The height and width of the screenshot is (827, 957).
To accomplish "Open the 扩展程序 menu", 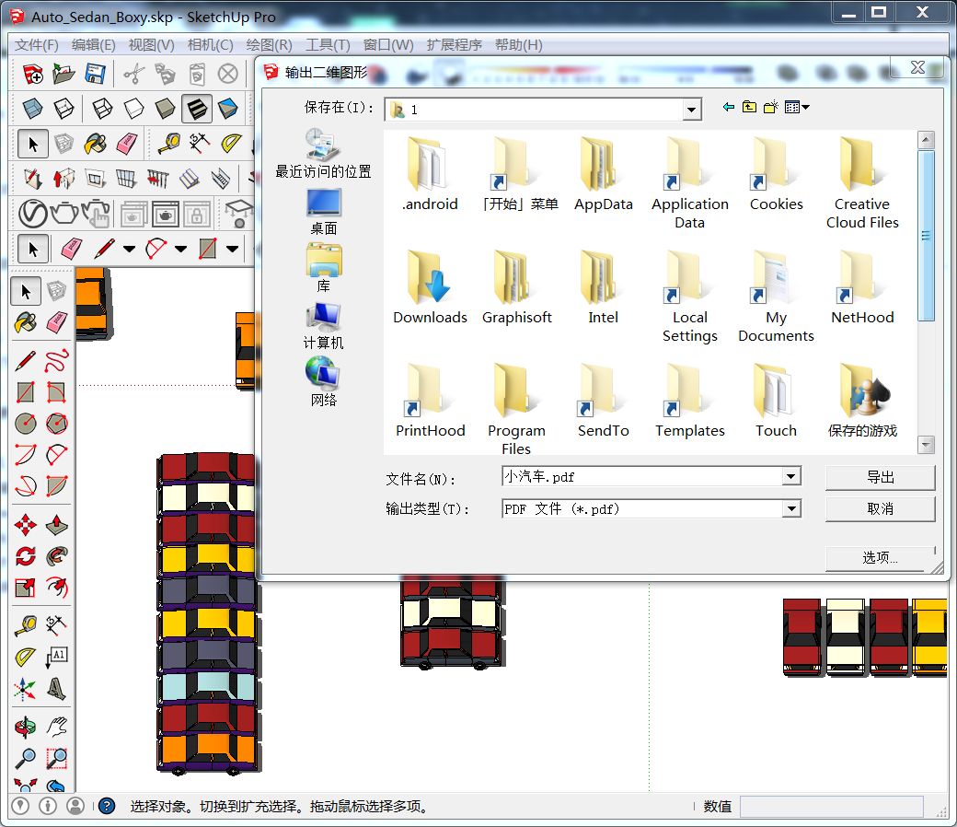I will click(454, 44).
